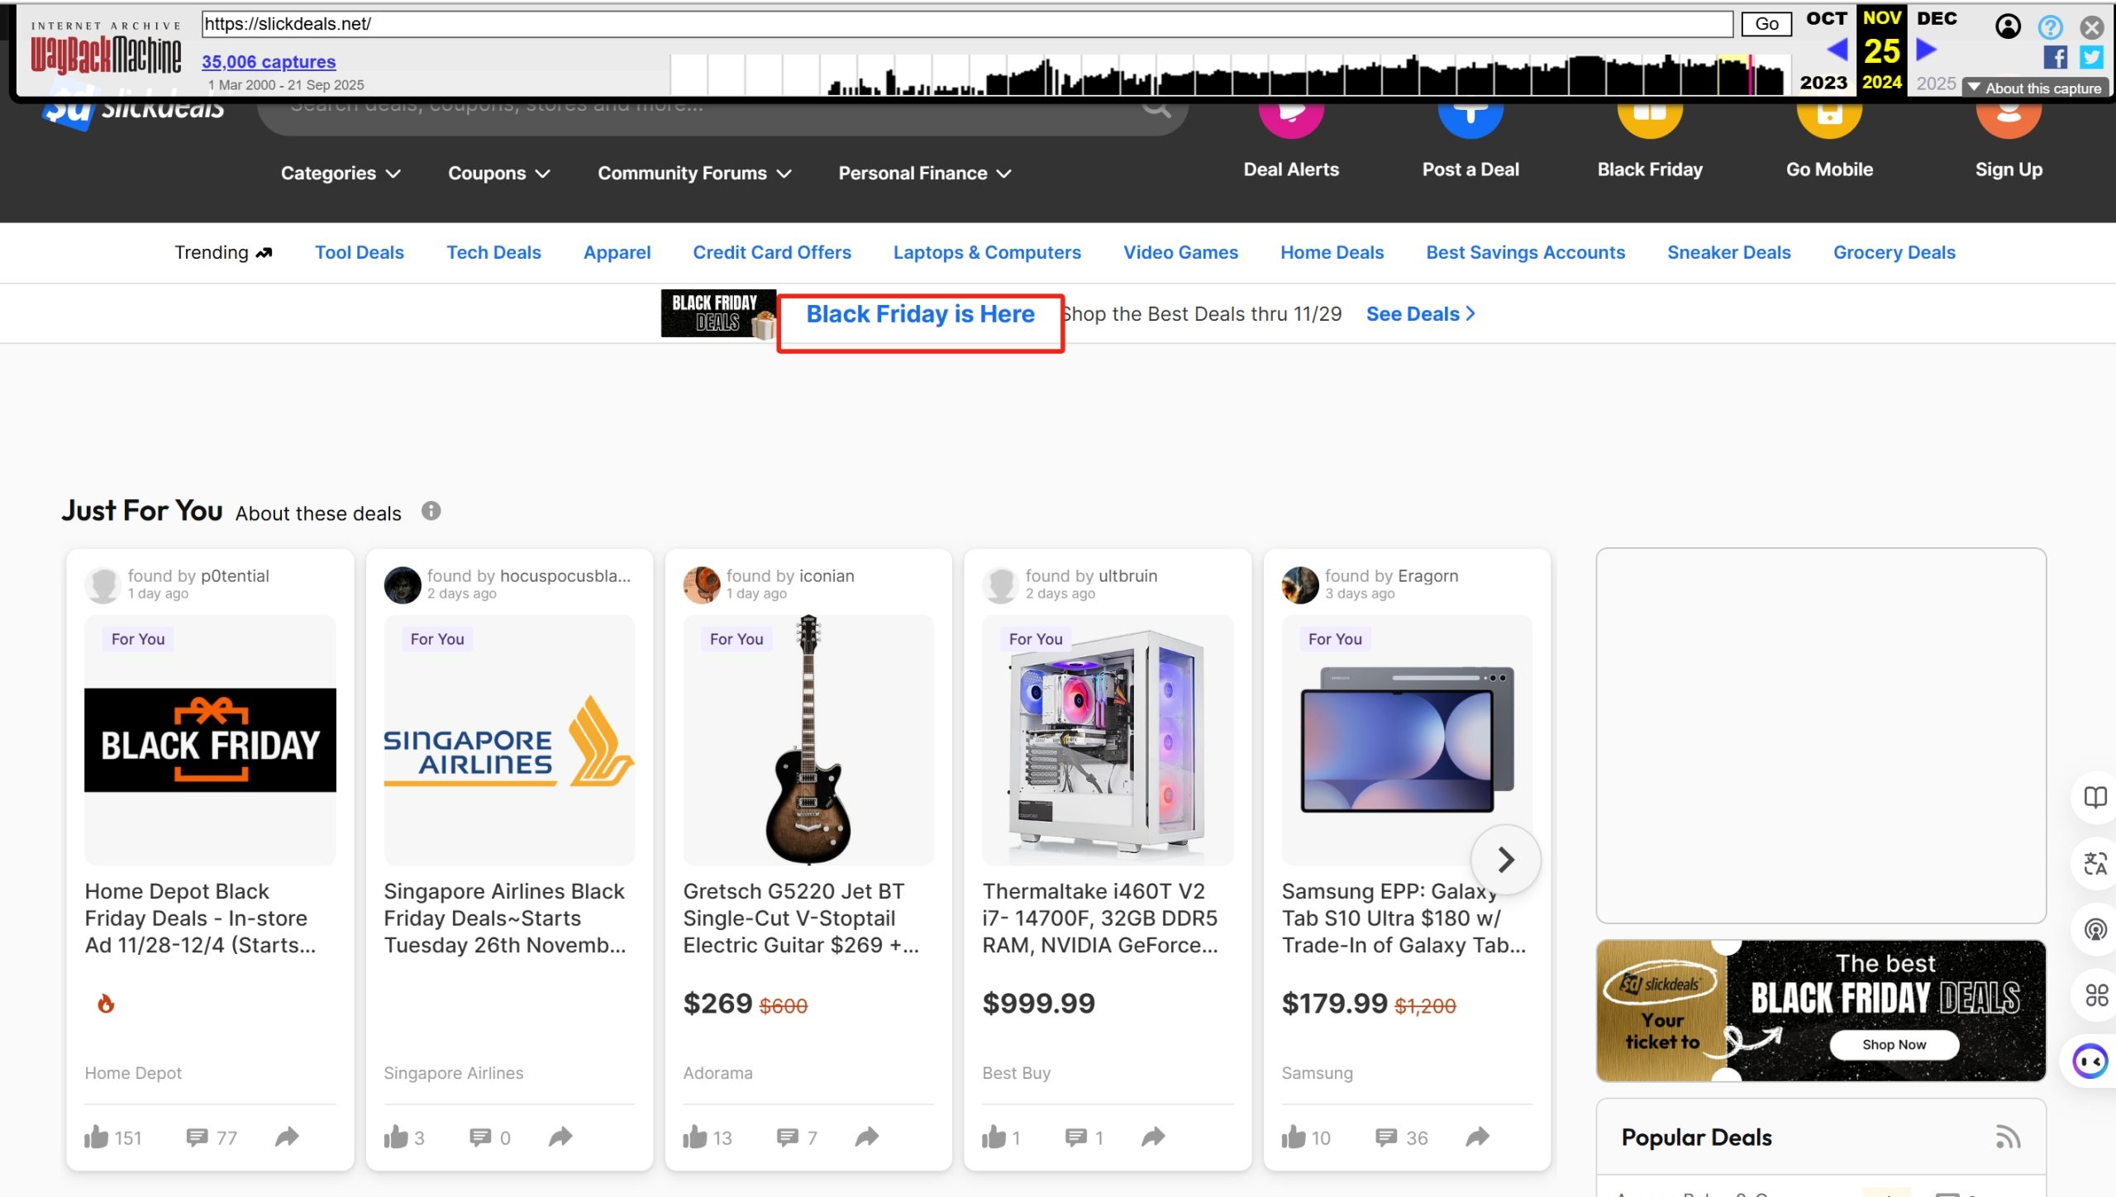Open the Community Forums dropdown
This screenshot has width=2116, height=1197.
[695, 173]
